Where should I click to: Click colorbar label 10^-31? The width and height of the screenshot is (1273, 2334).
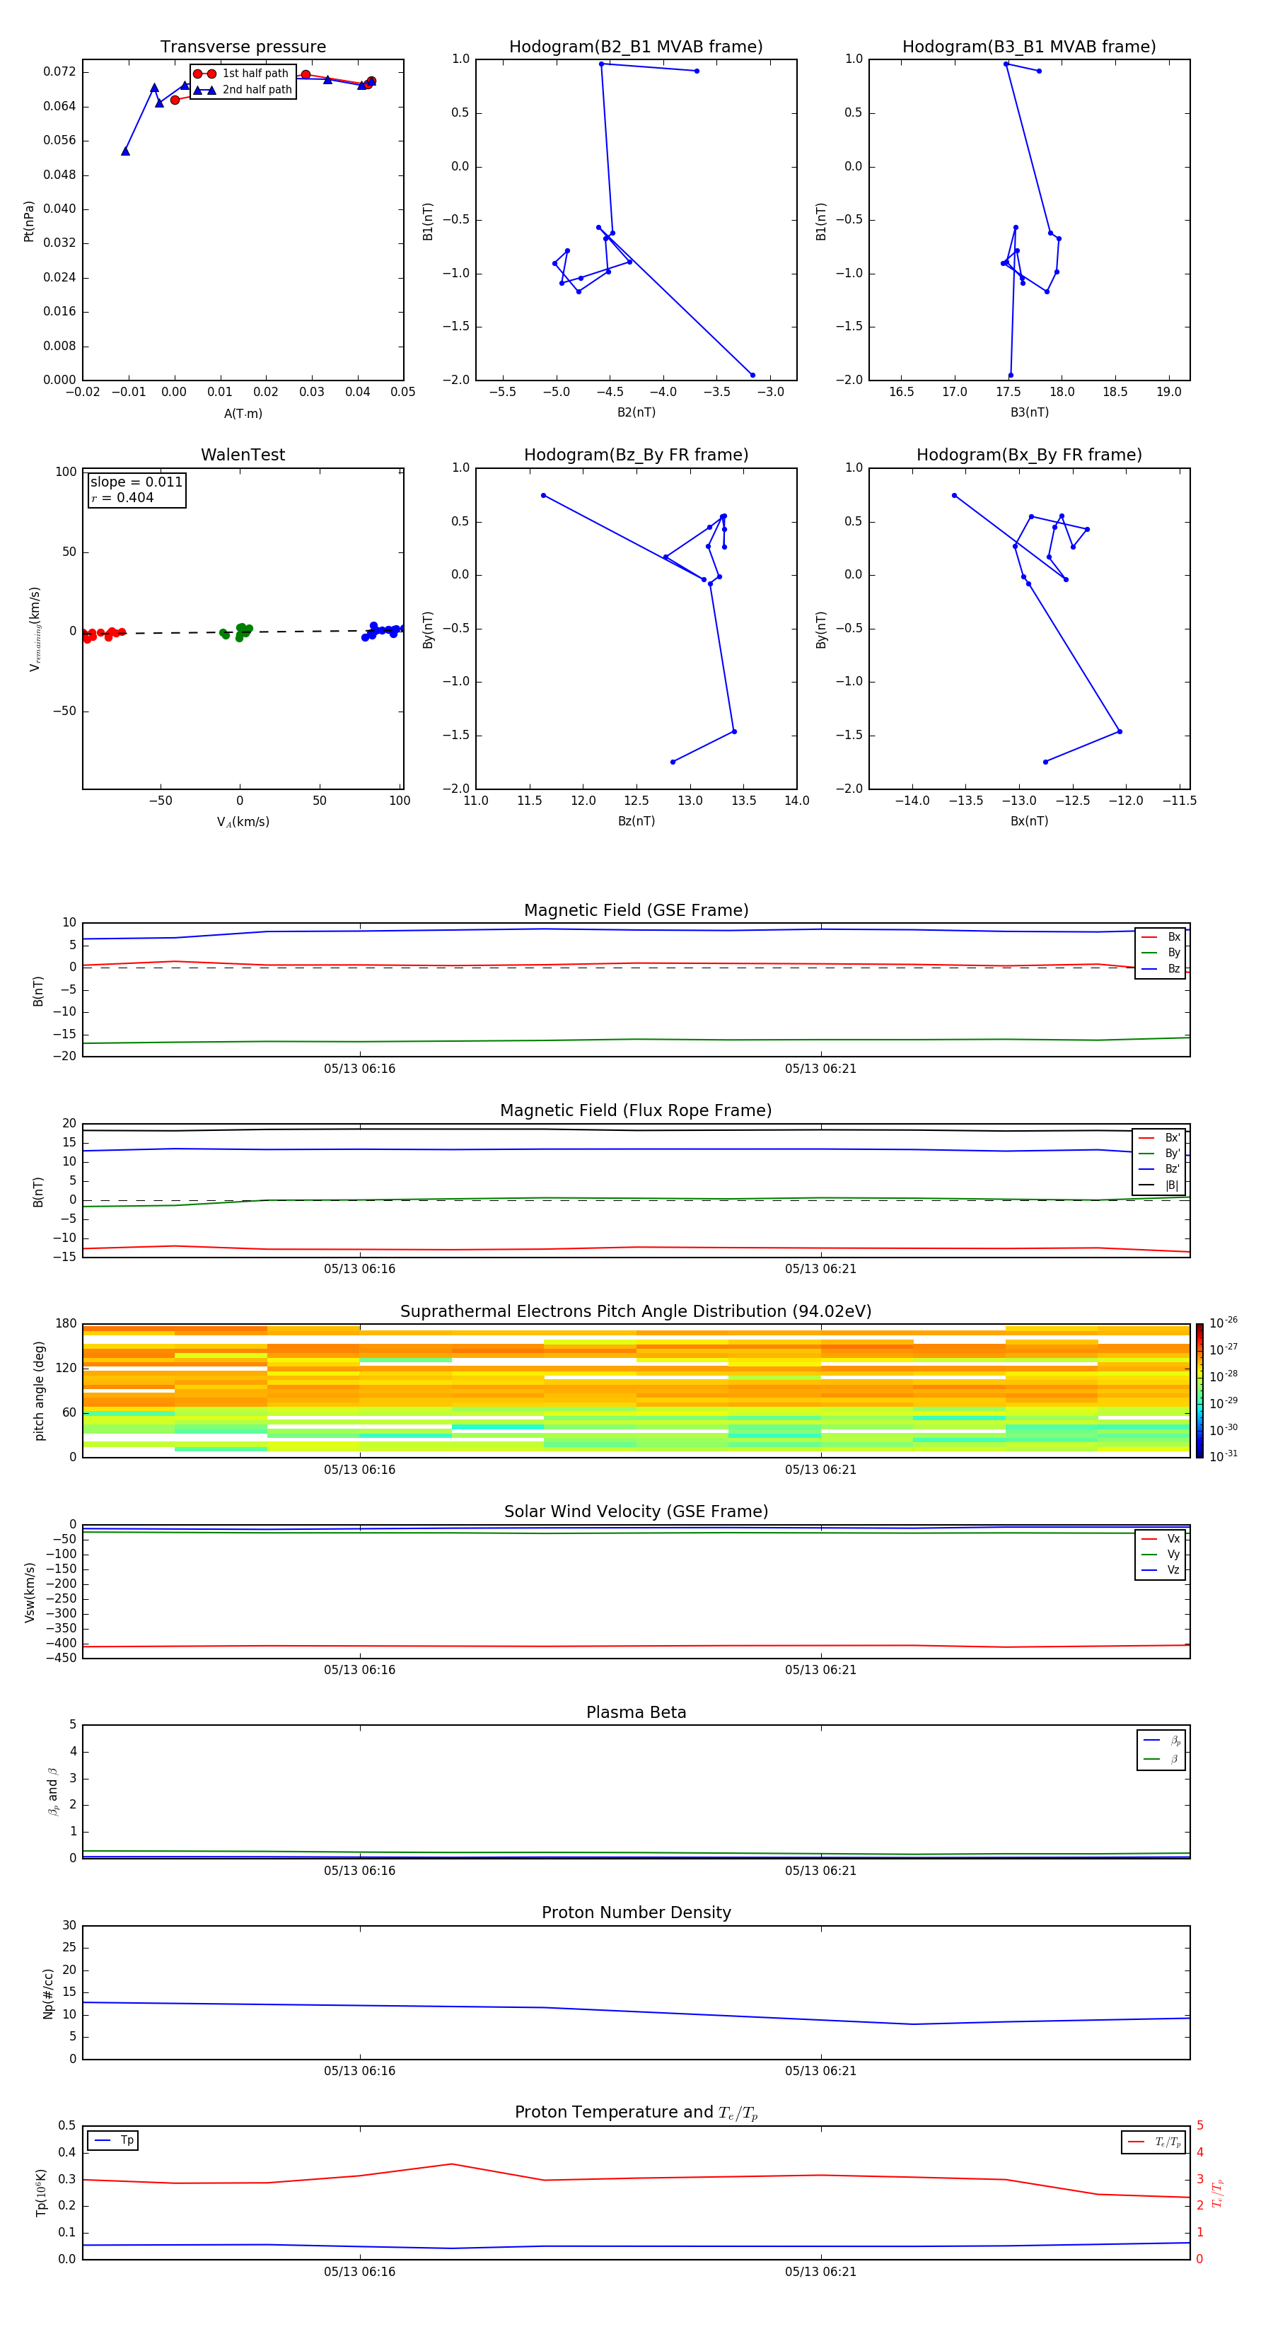(x=1223, y=1456)
